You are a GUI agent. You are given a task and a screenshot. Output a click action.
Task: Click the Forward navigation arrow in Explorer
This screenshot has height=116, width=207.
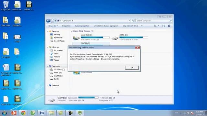coord(52,21)
